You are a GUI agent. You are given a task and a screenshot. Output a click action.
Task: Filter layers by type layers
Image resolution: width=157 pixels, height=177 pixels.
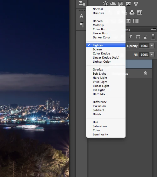pyautogui.click(x=130, y=37)
